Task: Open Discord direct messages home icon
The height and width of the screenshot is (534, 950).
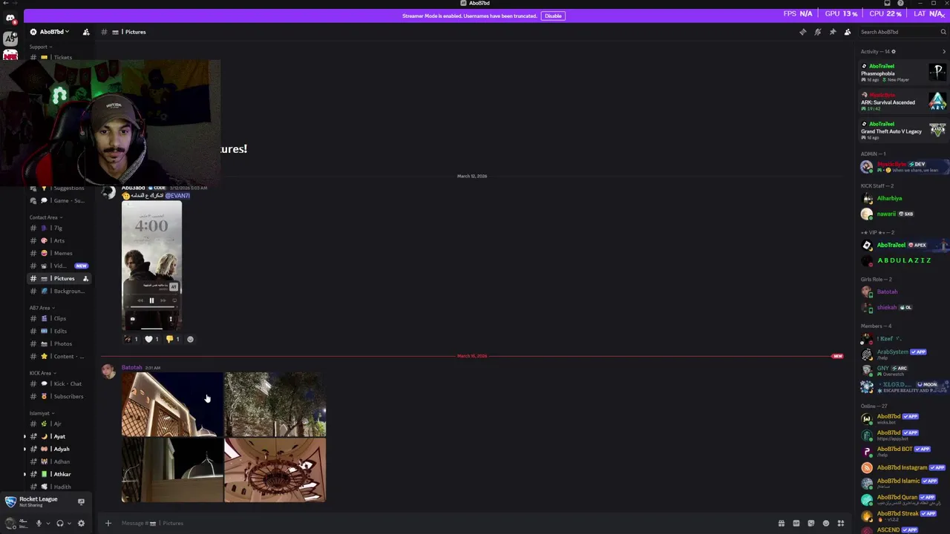Action: [10, 18]
